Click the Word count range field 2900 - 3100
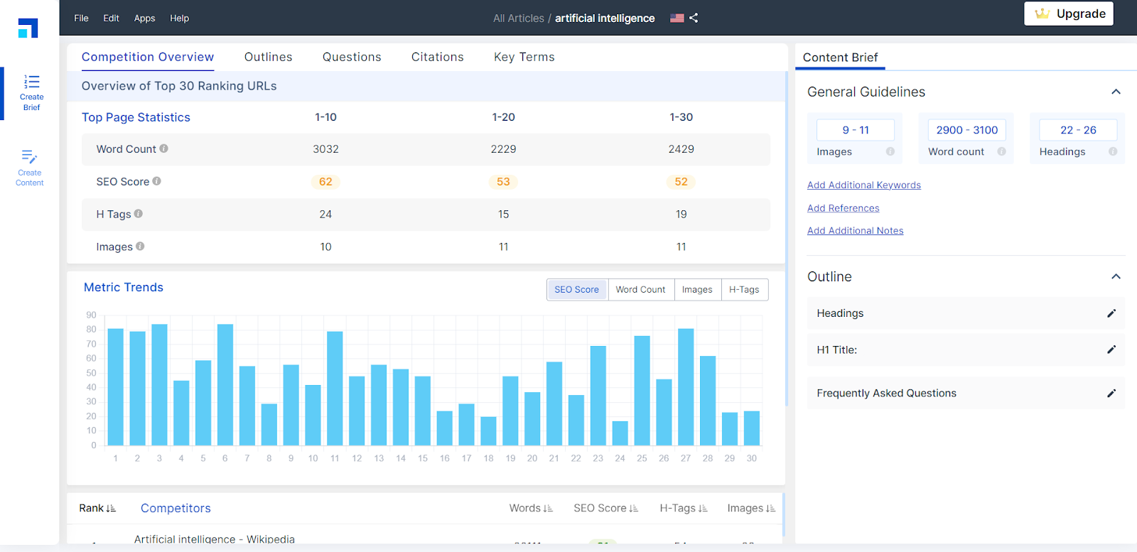The width and height of the screenshot is (1137, 552). pyautogui.click(x=966, y=130)
